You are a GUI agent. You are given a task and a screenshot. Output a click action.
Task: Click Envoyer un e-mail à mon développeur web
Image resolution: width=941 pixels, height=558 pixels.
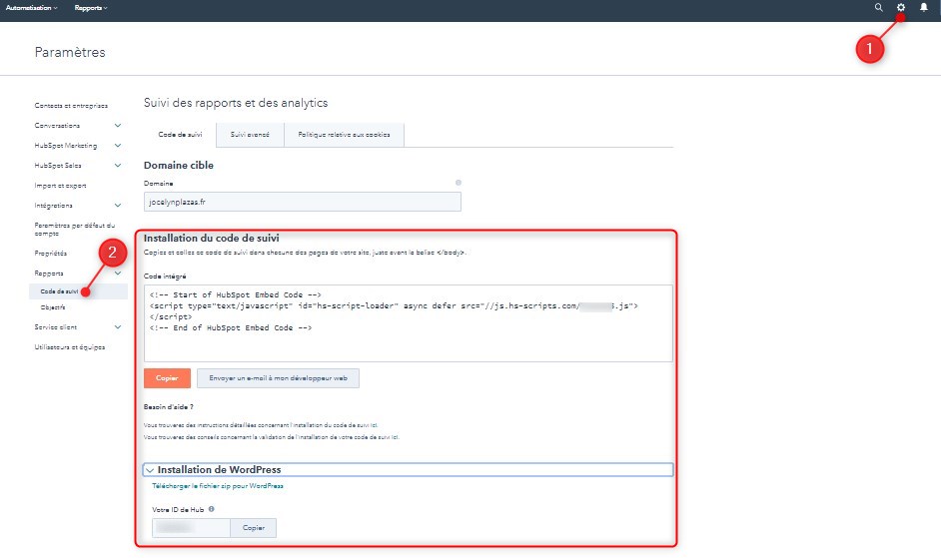coord(278,378)
